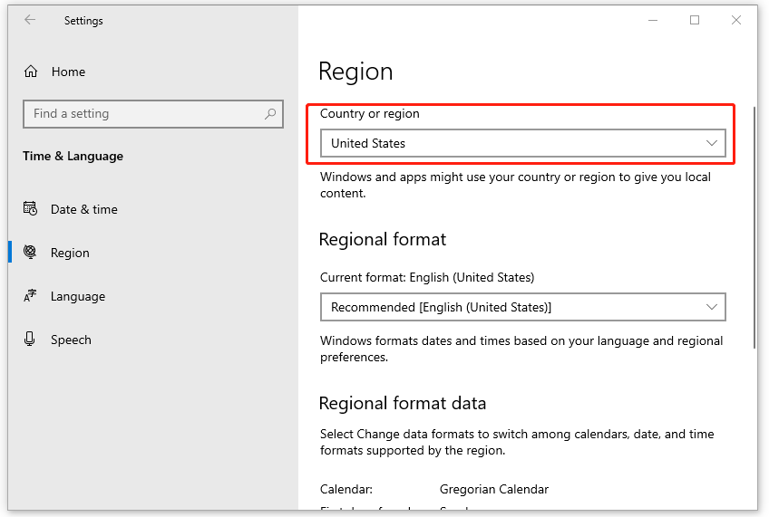Open Speech settings page
The width and height of the screenshot is (769, 517).
click(152, 340)
